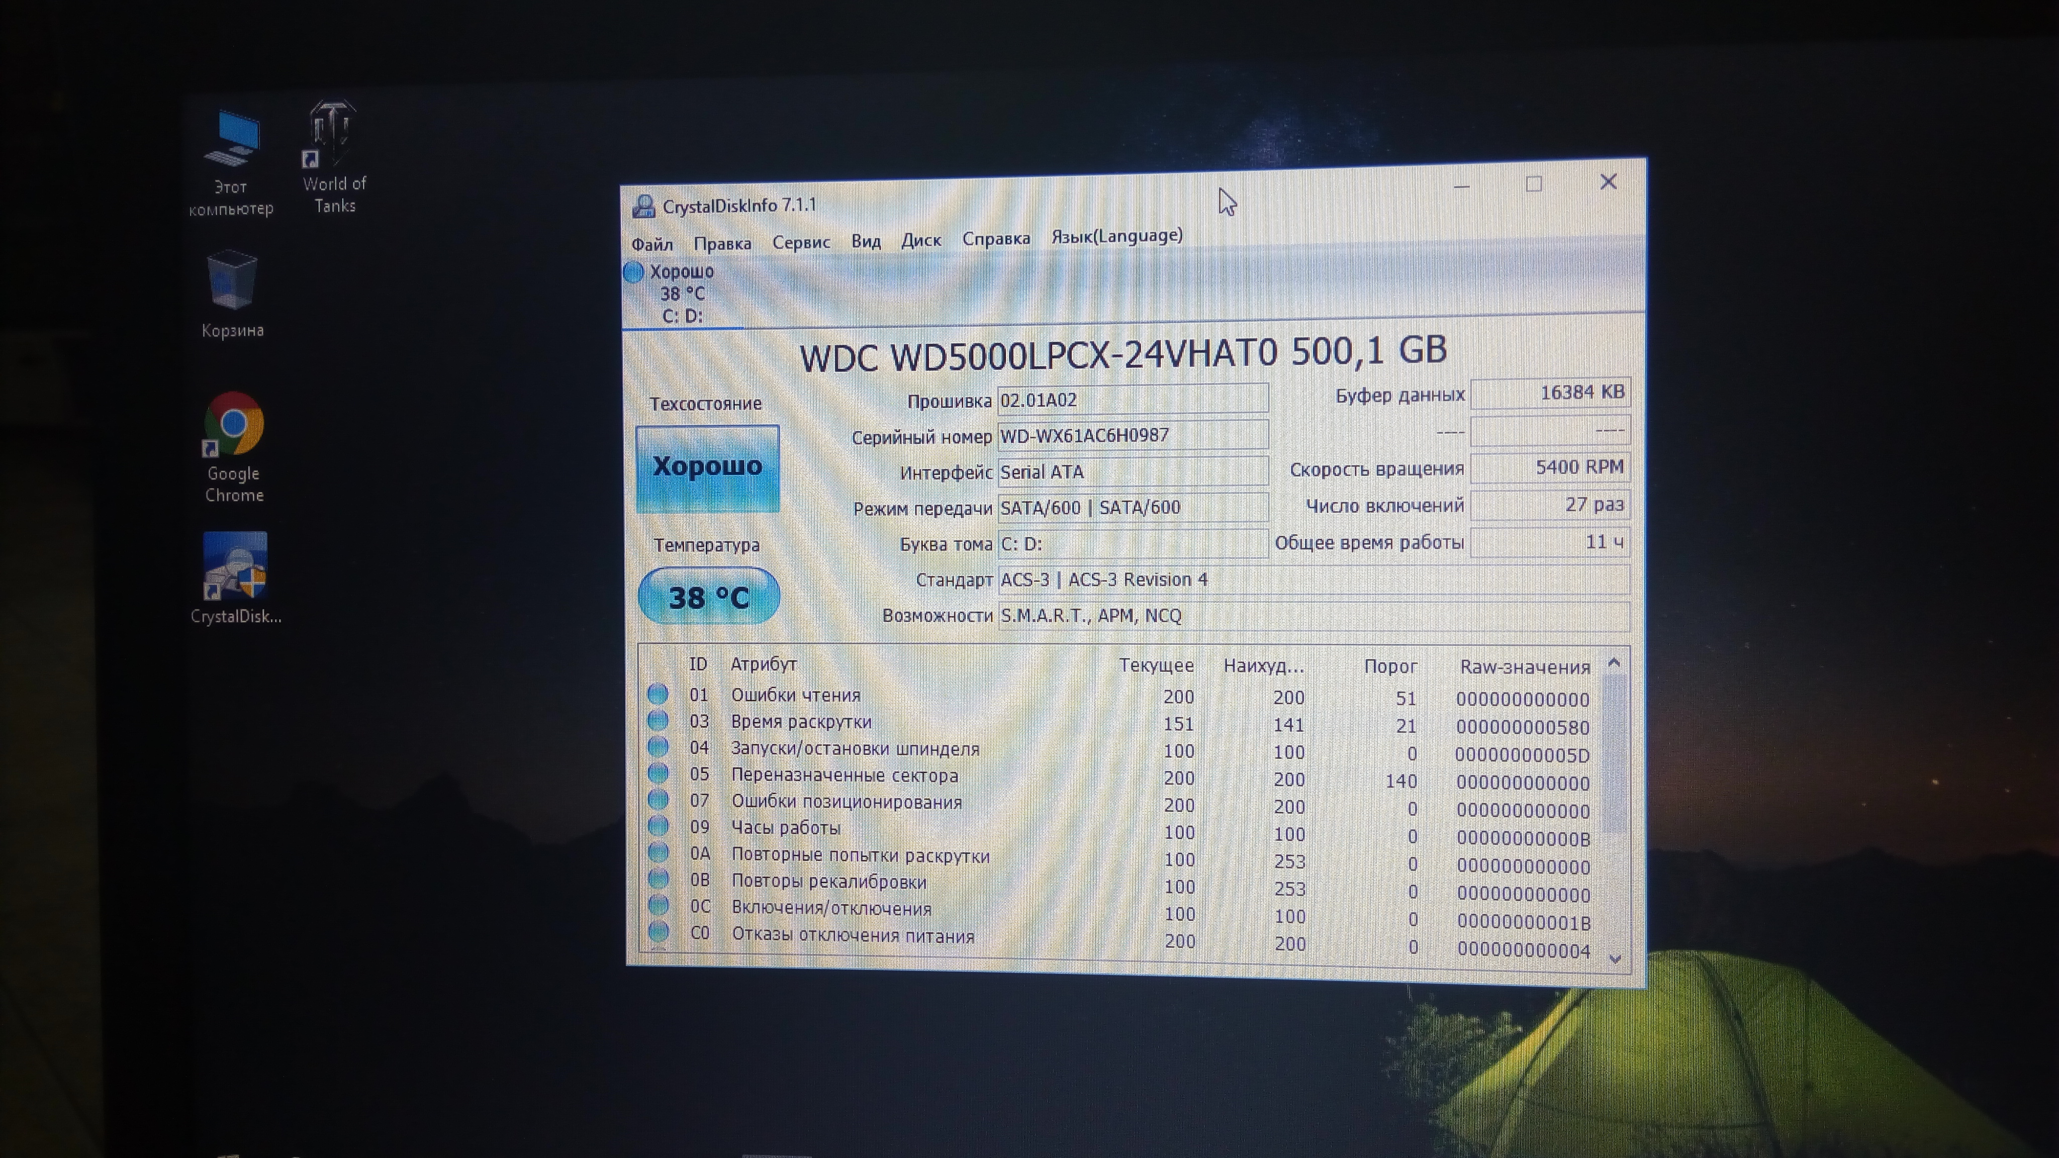Click status circle for Включения/отключения
Image resolution: width=2059 pixels, height=1158 pixels.
pyautogui.click(x=658, y=906)
